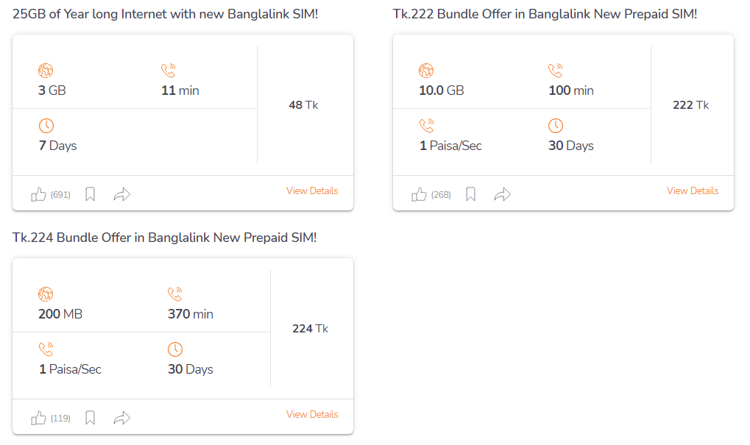Click the Tk.222 Bundle Offer heading
Screen dimensions: 750x445
(x=545, y=14)
